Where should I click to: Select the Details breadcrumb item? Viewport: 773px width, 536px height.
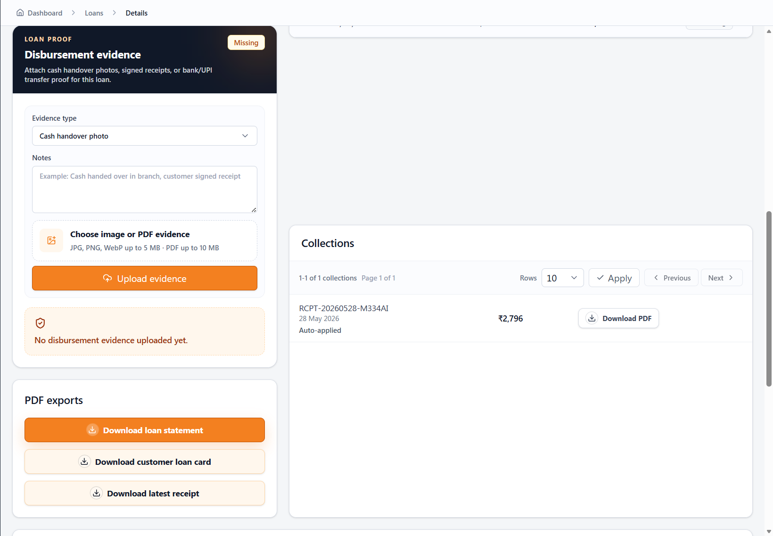(137, 13)
